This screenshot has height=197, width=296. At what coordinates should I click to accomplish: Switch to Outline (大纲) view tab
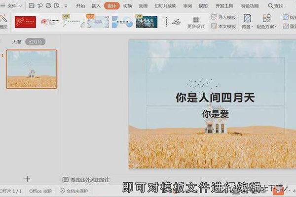16,42
